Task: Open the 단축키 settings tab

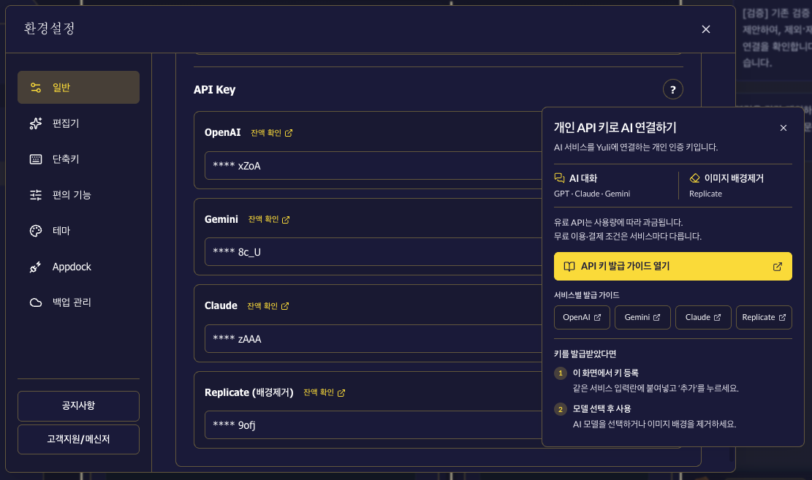Action: (x=78, y=159)
